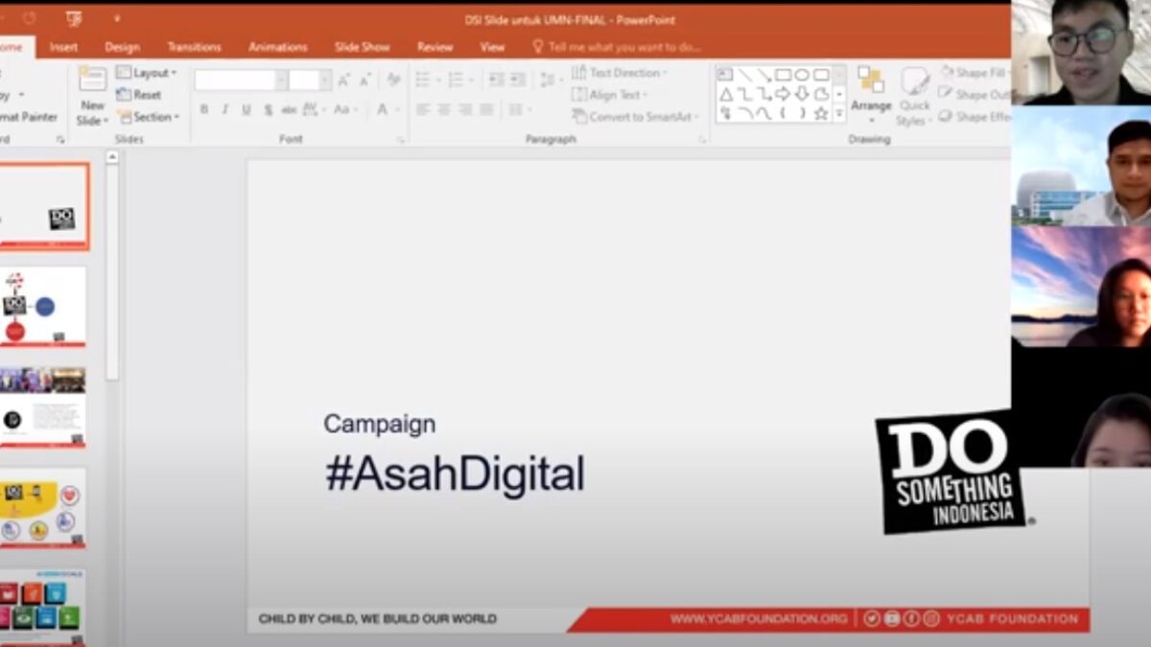Open the Text Direction dropdown
Screen dimensions: 1151x647
[620, 73]
